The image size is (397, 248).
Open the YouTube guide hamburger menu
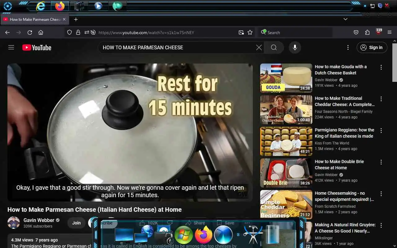[x=11, y=47]
